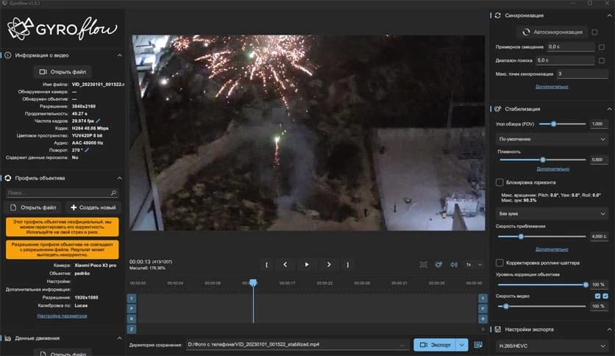Enable the Примерное смещение checkbox
This screenshot has width=615, height=356.
tap(602, 47)
